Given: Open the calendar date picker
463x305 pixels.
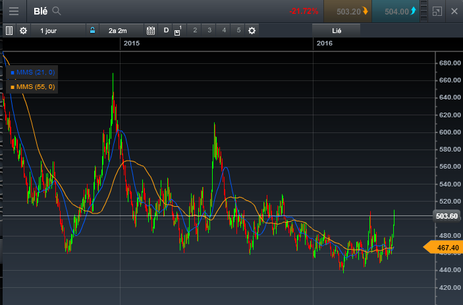Looking at the screenshot, I should point(150,30).
